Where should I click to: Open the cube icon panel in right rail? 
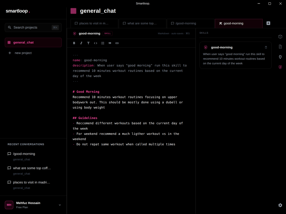tap(280, 37)
